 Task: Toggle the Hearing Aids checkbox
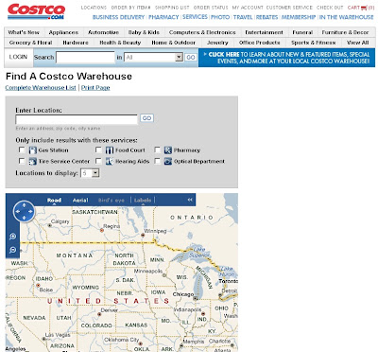(98, 161)
